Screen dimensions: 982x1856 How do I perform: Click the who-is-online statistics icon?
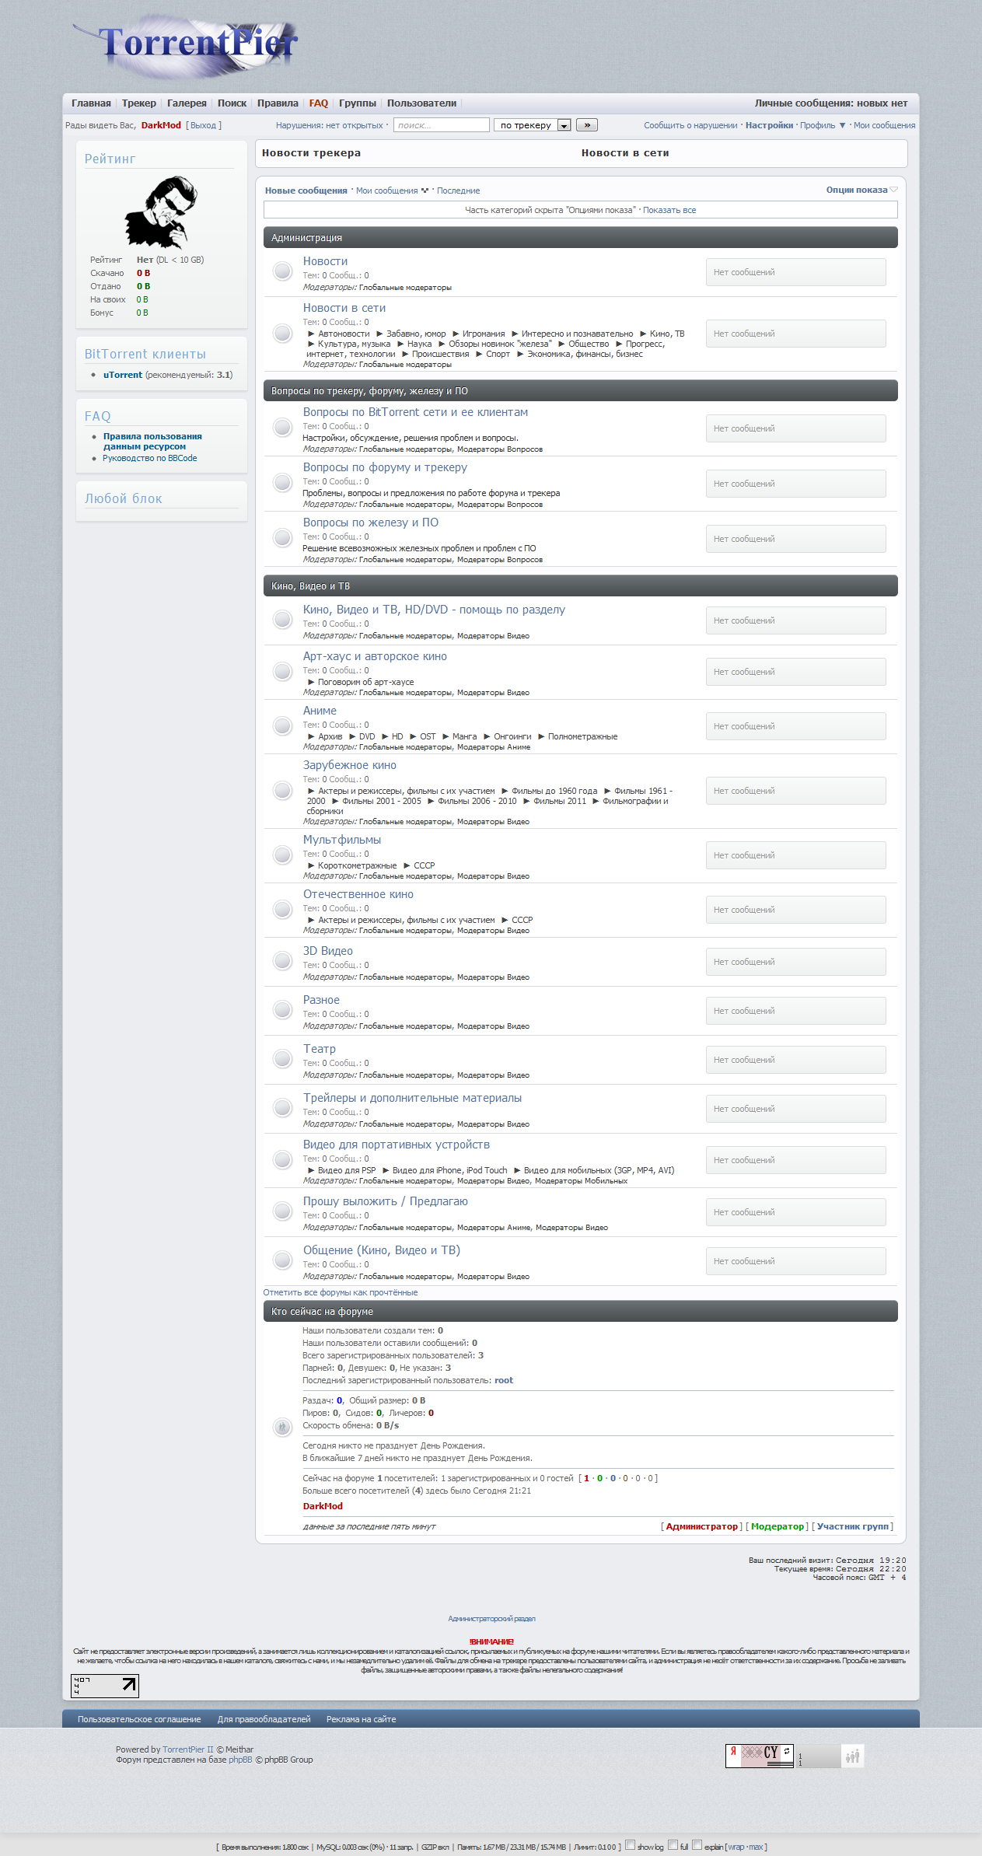tap(282, 1427)
